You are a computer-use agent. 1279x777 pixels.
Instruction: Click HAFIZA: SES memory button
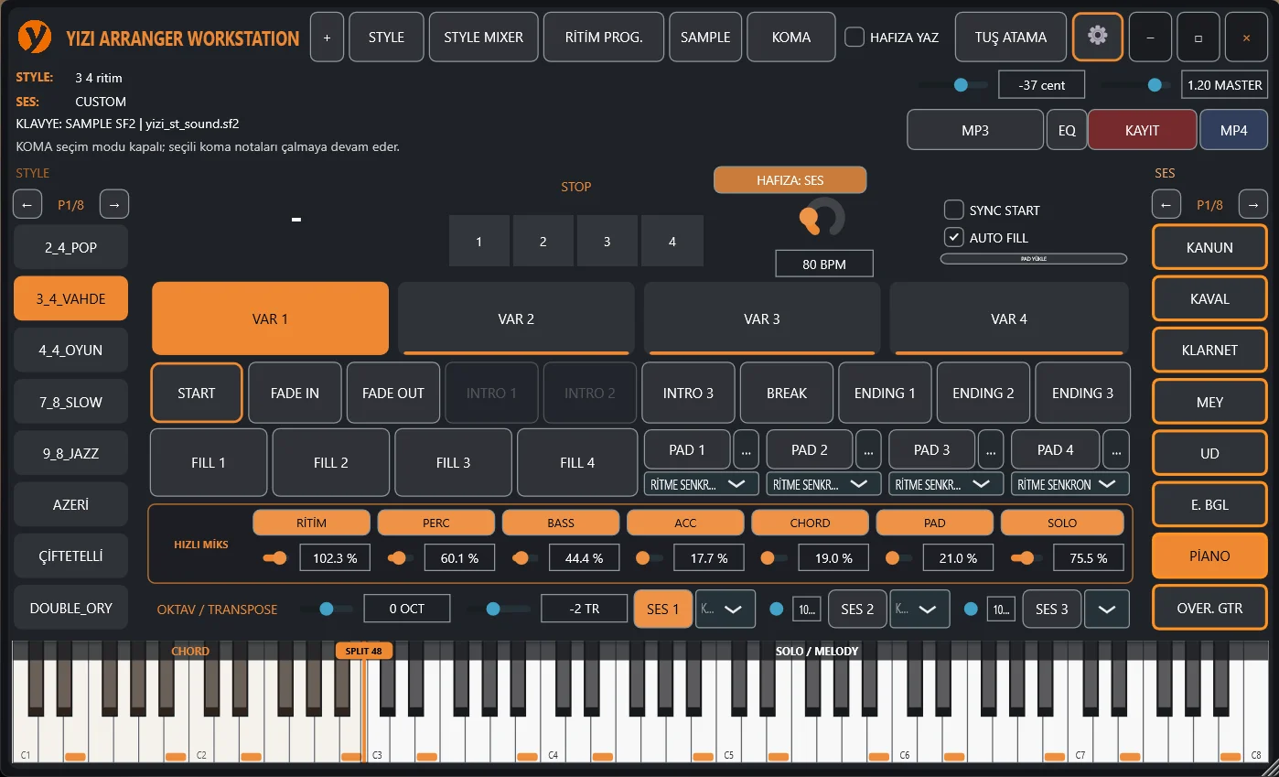(790, 180)
